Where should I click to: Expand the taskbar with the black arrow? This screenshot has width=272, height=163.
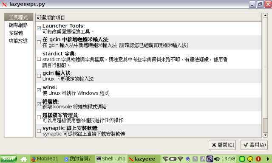pyautogui.click(x=268, y=159)
